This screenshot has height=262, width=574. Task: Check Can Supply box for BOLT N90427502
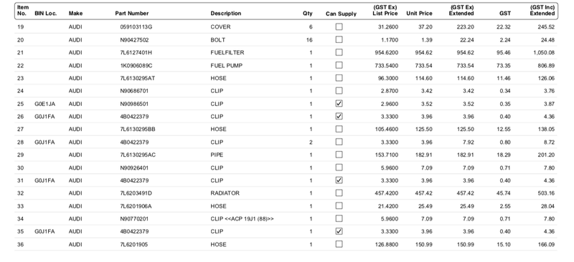[x=339, y=39]
